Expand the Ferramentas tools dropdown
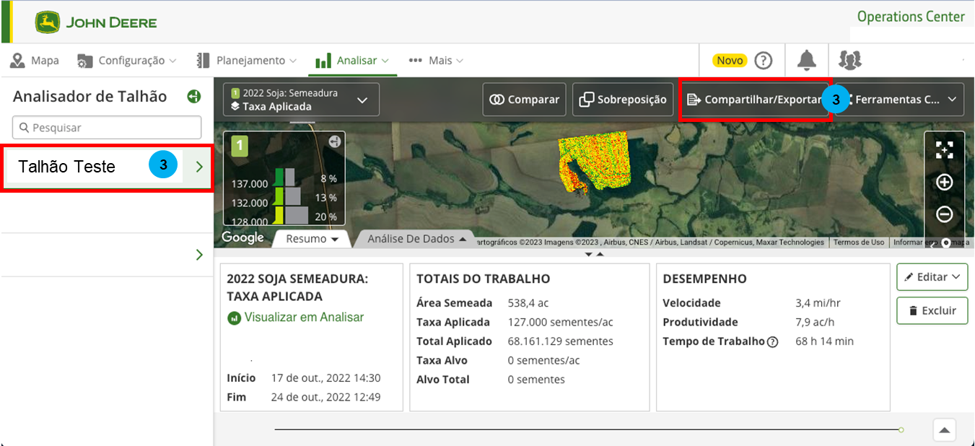This screenshot has height=446, width=975. coord(905,100)
